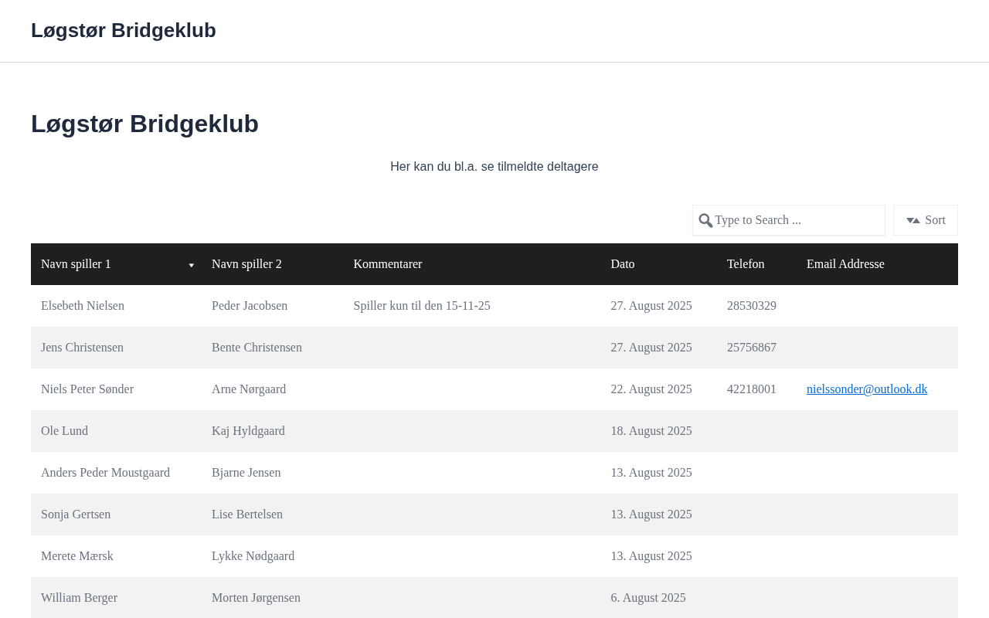Image resolution: width=989 pixels, height=618 pixels.
Task: Click the Sort arrows icon
Action: [913, 220]
